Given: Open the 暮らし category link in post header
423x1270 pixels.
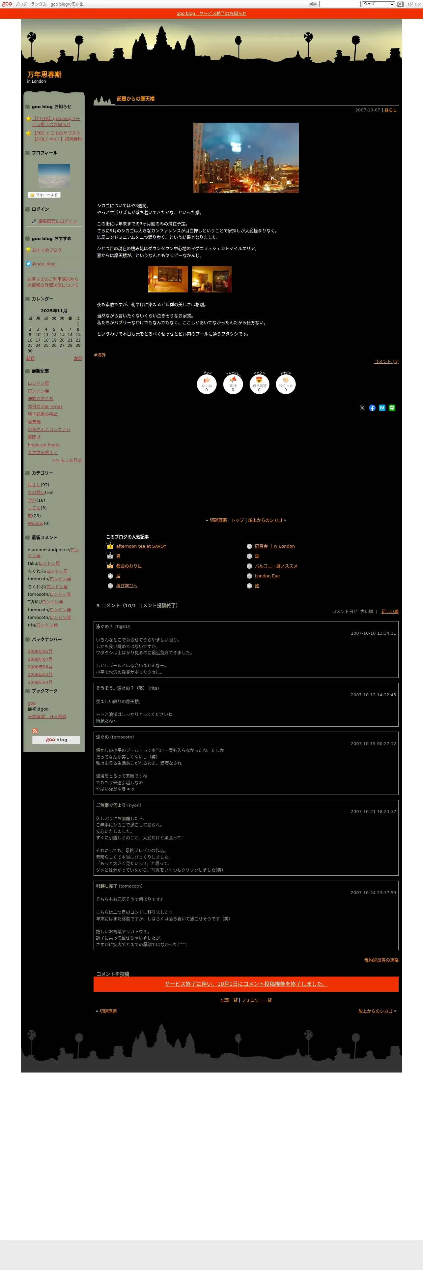Looking at the screenshot, I should pos(390,110).
